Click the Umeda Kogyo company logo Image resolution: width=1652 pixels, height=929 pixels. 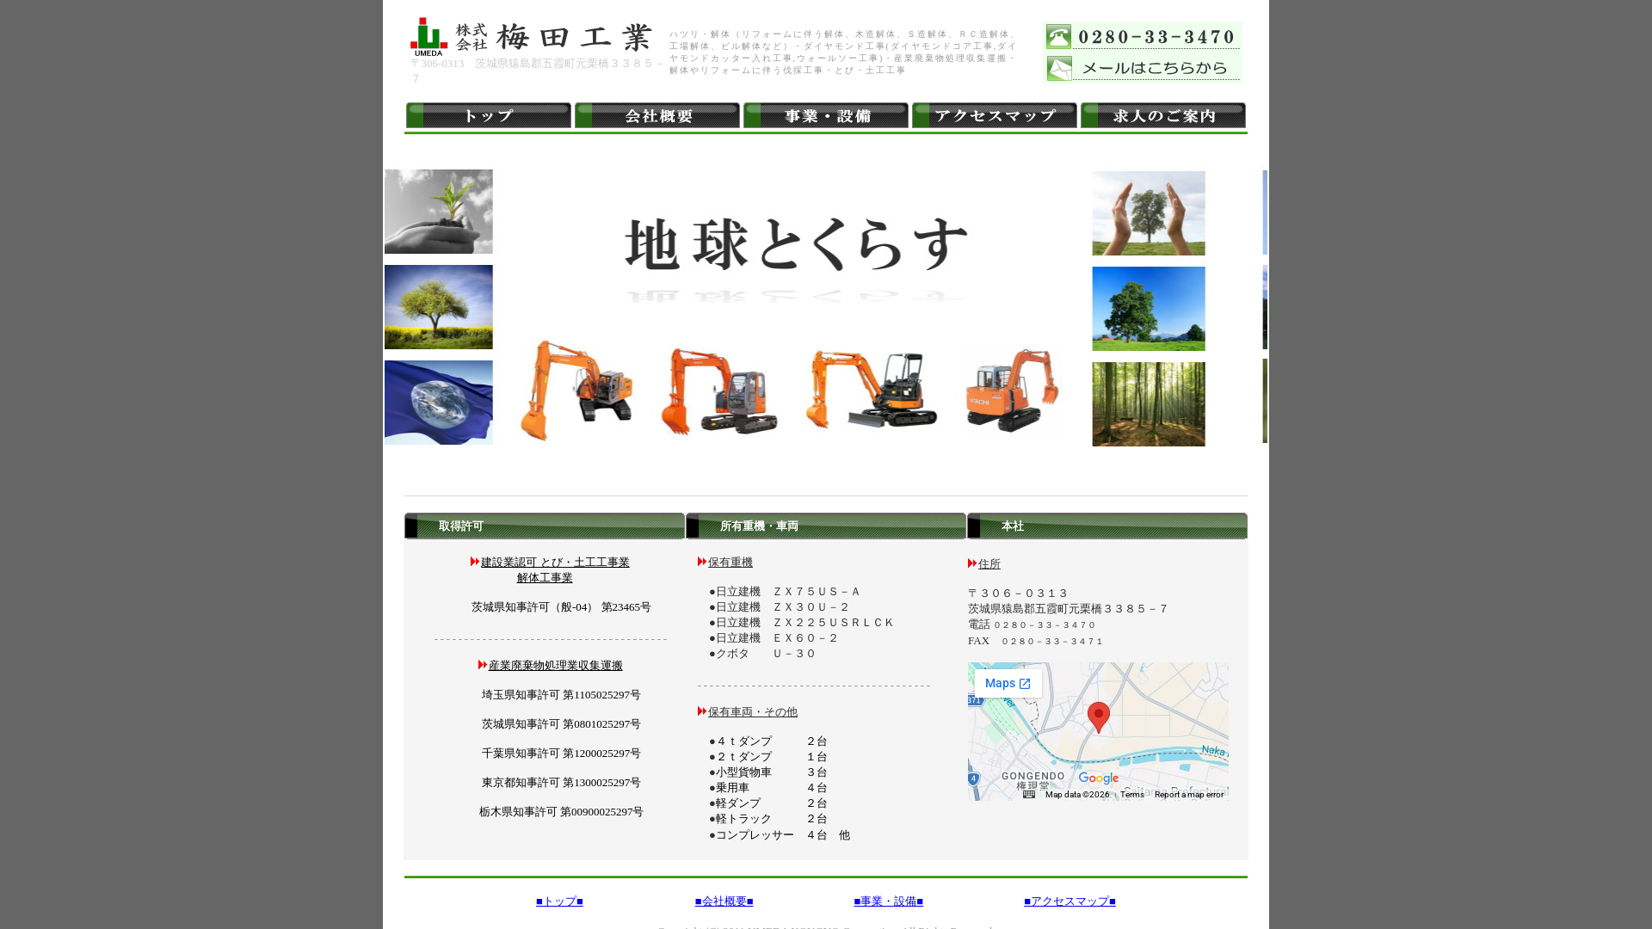pos(531,36)
